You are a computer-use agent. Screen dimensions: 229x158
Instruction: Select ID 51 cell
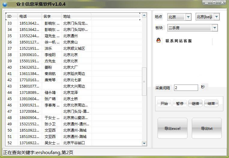pos(10,136)
